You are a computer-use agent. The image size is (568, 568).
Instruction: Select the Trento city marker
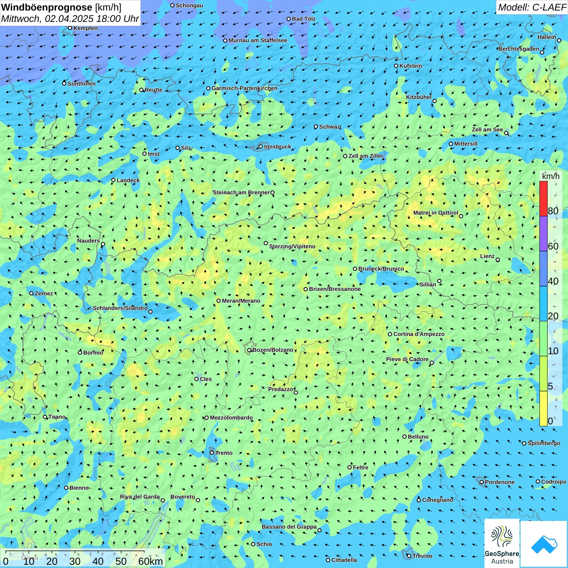pyautogui.click(x=212, y=453)
